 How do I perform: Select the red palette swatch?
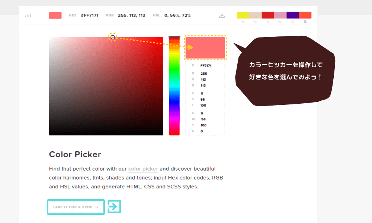268,15
